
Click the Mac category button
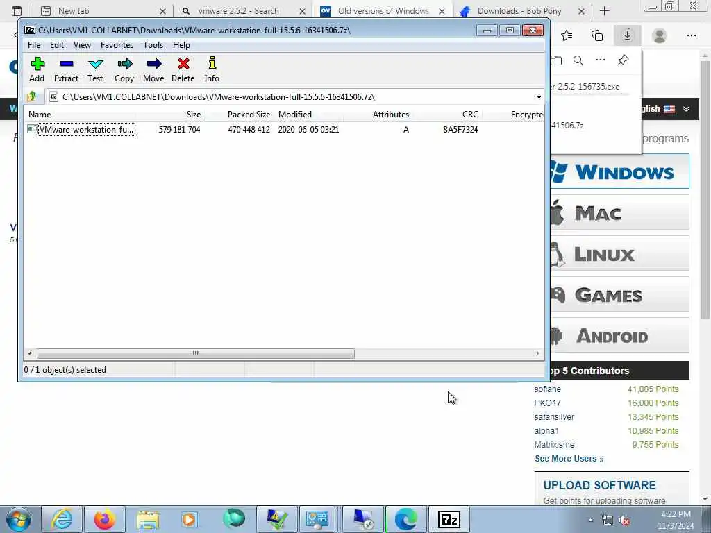click(619, 212)
